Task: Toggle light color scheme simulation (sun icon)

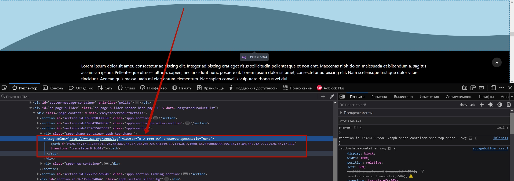Action: (491, 105)
